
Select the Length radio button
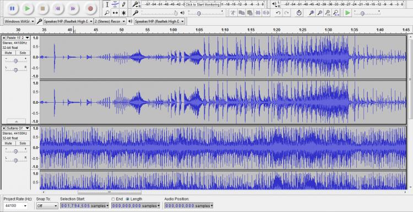click(128, 199)
